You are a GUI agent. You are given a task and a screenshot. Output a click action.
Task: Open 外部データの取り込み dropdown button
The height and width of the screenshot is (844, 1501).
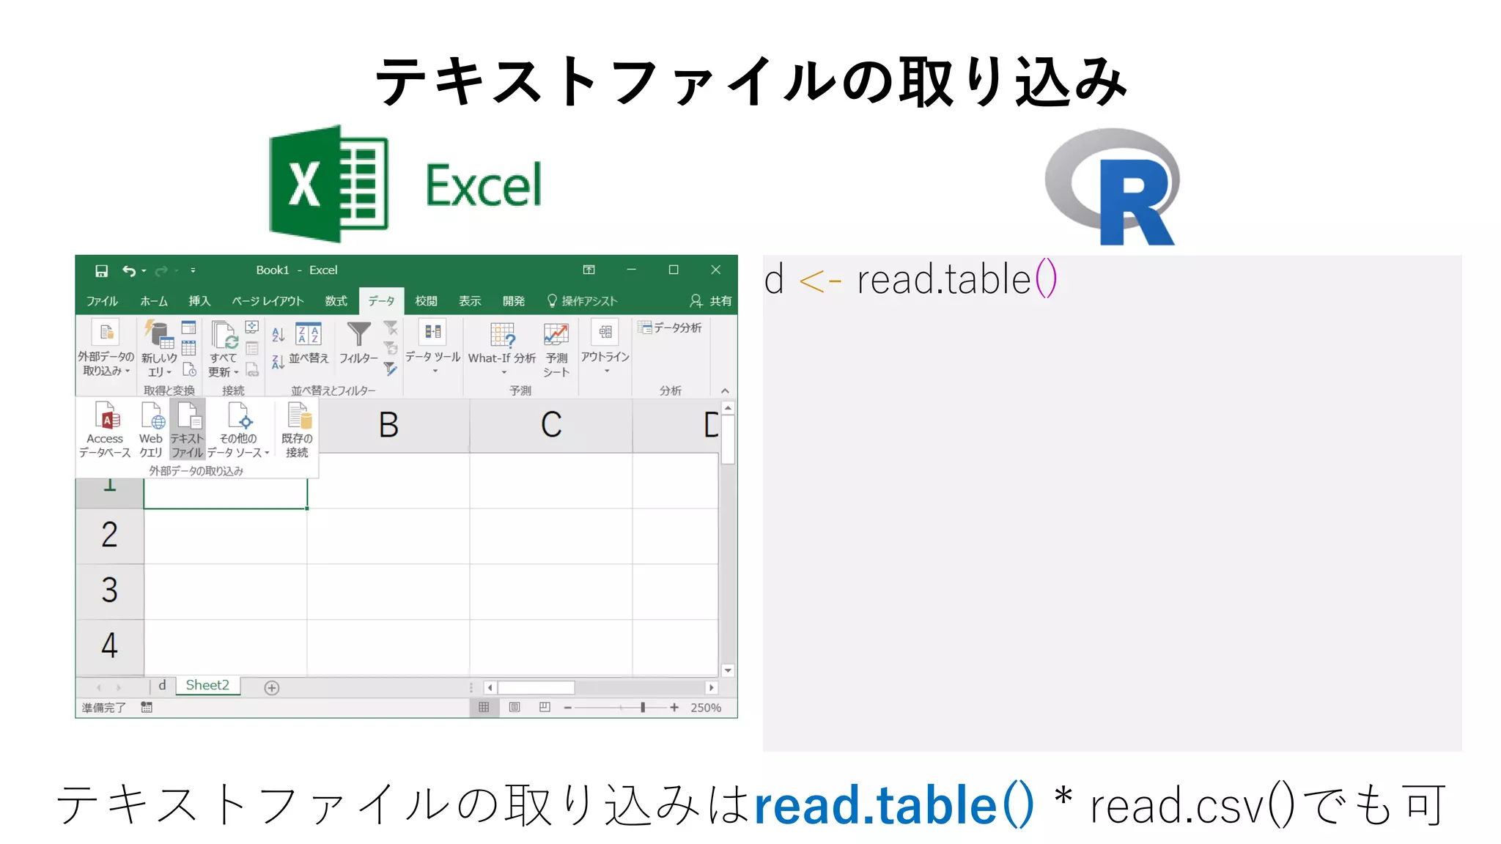tap(106, 348)
